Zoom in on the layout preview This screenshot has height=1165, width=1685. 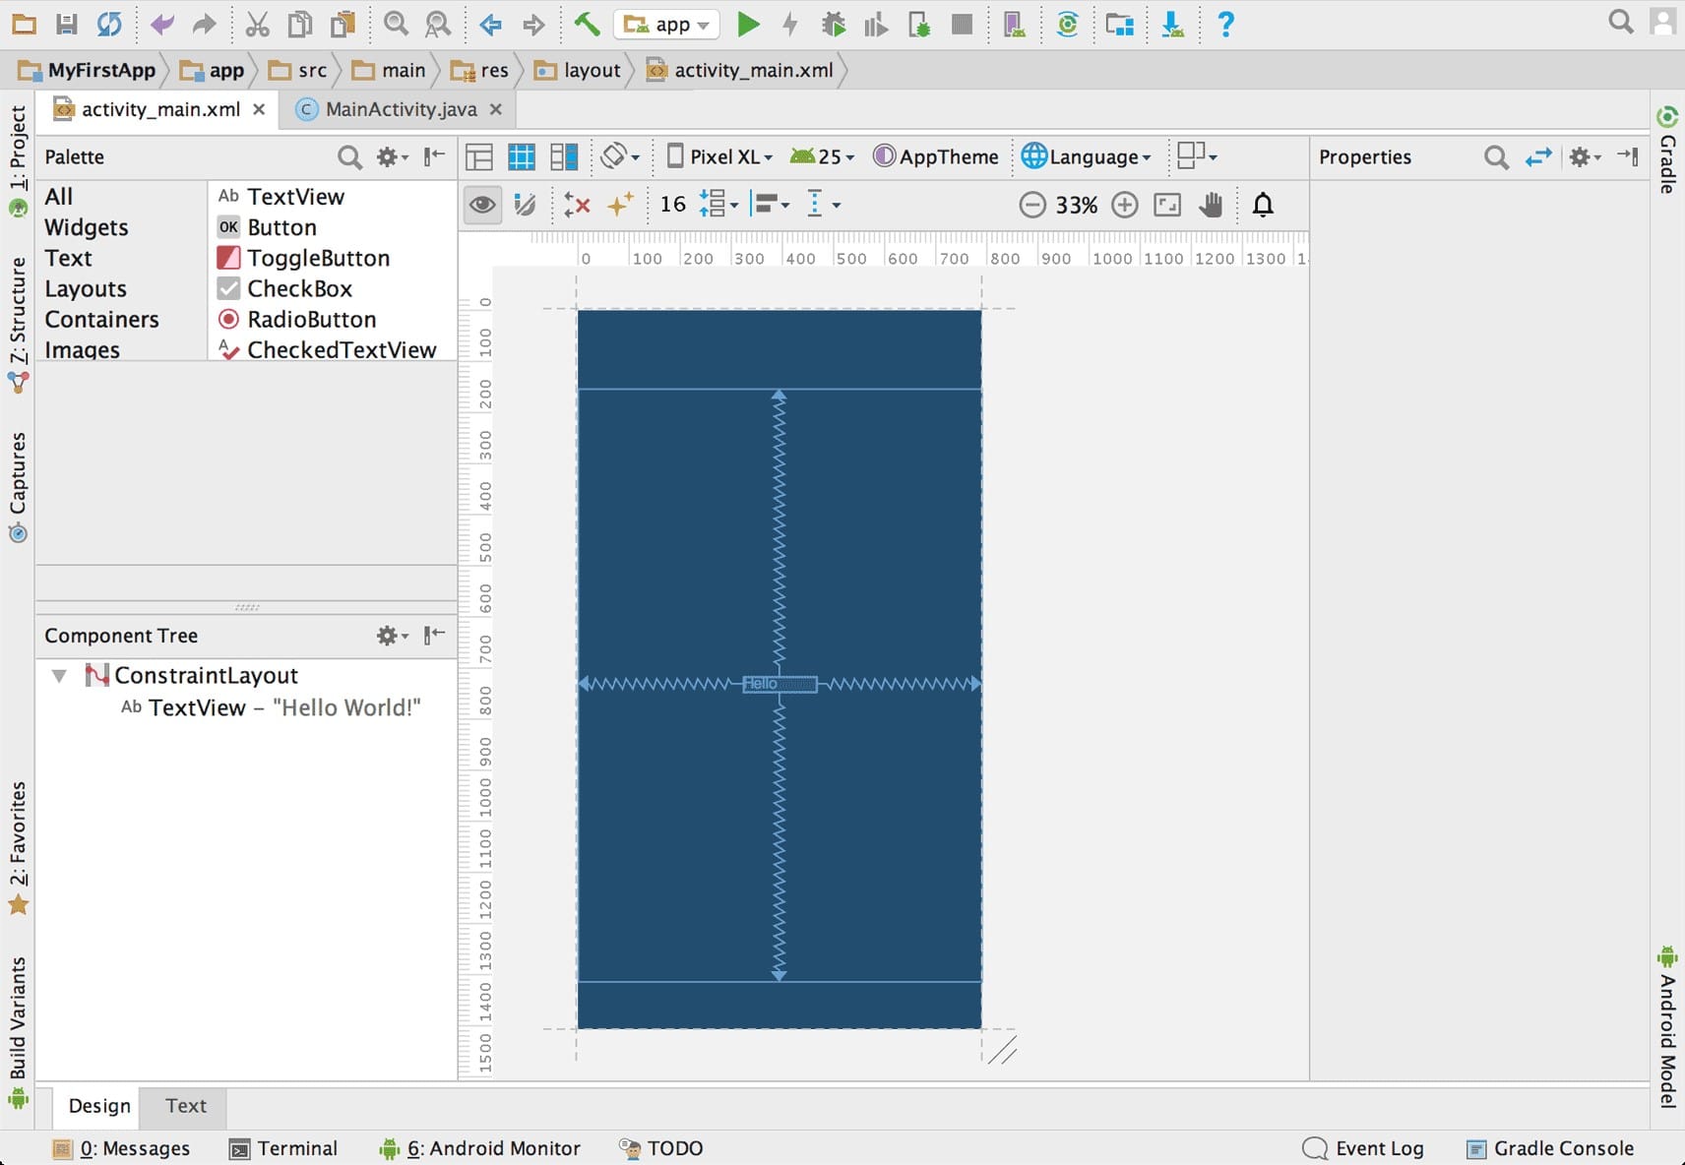point(1125,205)
